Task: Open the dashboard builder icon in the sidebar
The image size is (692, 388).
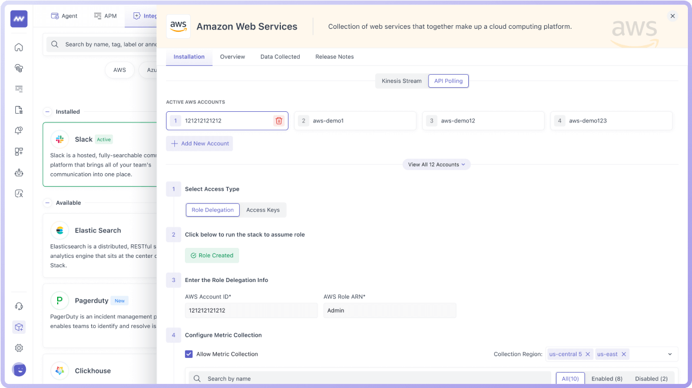Action: coord(19,151)
